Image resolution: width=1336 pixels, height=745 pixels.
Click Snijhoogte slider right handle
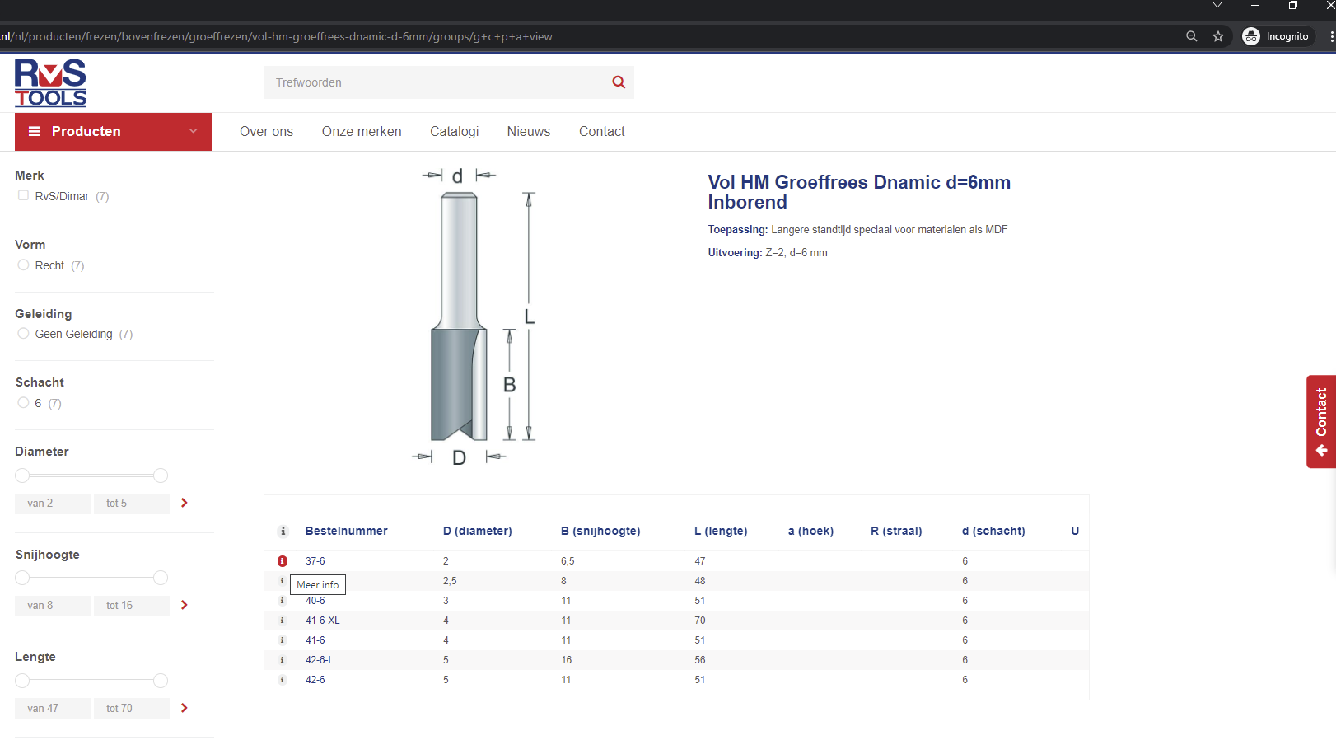pos(161,578)
